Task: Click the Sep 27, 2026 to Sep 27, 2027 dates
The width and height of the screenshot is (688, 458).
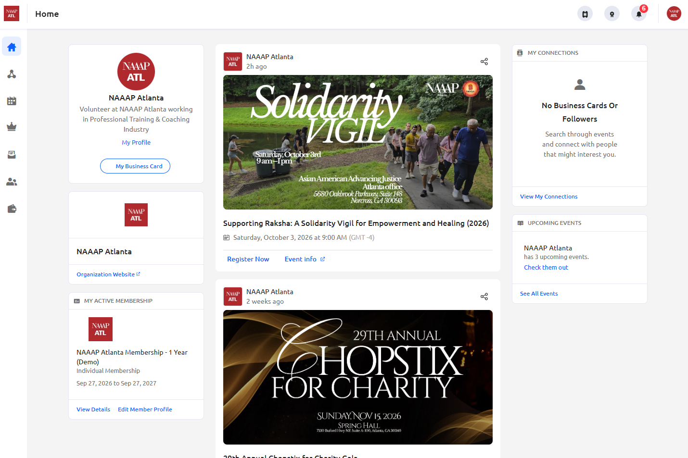Action: [x=116, y=384]
